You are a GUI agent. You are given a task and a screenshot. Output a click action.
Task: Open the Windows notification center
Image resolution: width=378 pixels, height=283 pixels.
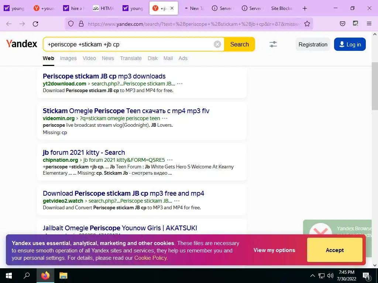366,276
